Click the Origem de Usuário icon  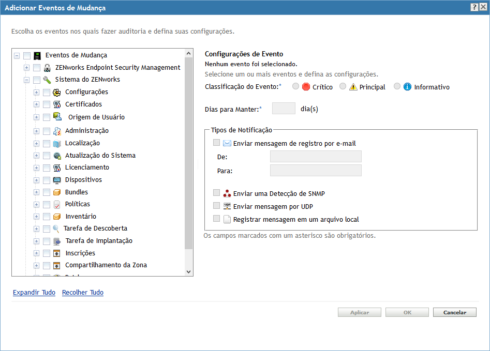57,116
